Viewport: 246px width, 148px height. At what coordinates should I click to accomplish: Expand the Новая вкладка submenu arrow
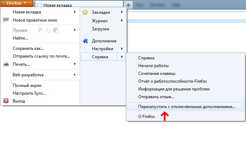click(x=75, y=12)
